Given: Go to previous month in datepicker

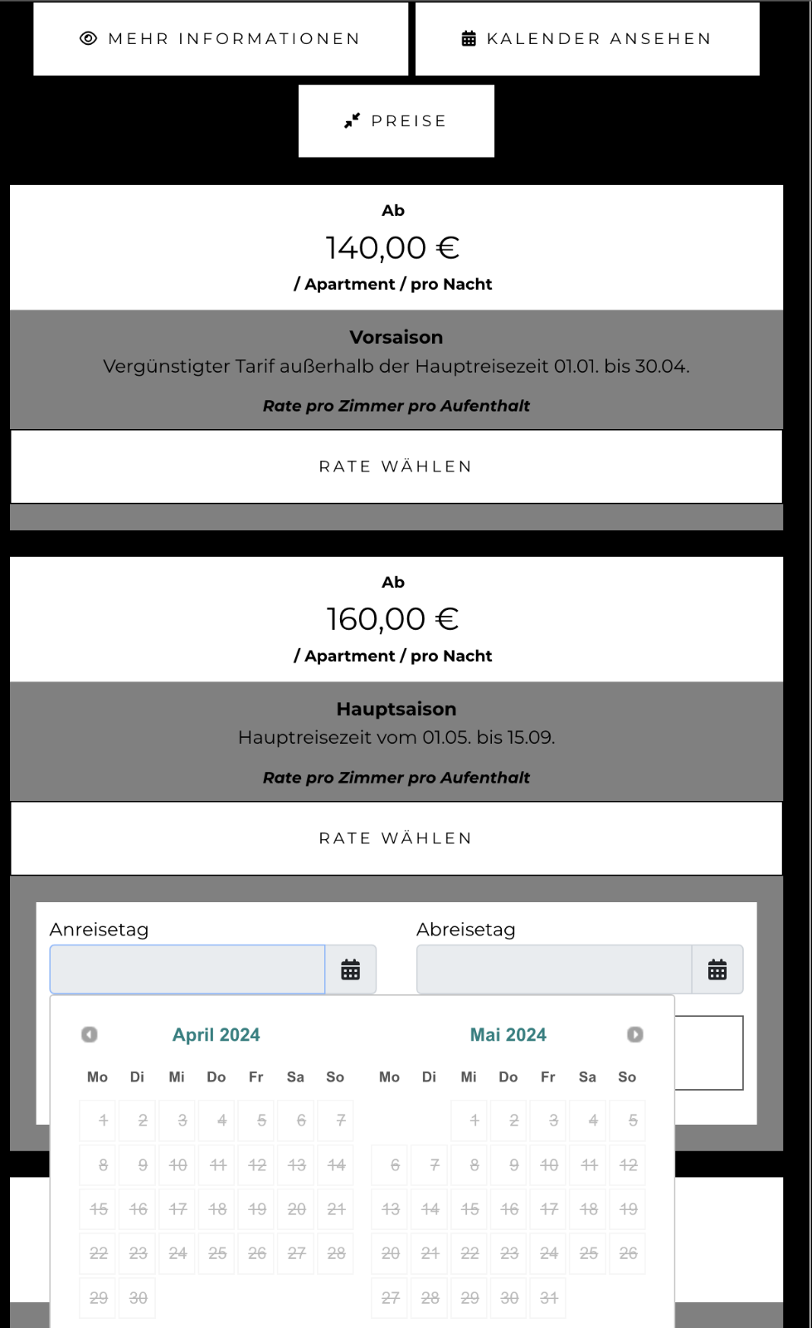Looking at the screenshot, I should click(x=90, y=1034).
